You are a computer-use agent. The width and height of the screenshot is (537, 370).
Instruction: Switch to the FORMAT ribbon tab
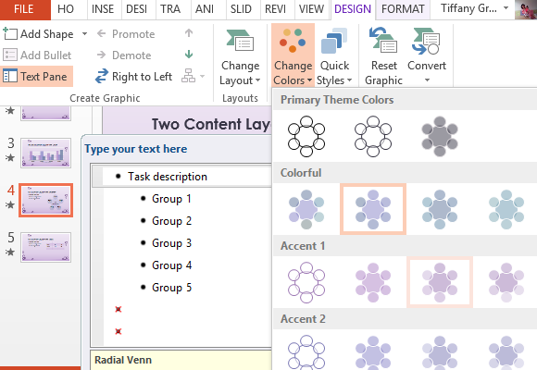click(x=403, y=9)
